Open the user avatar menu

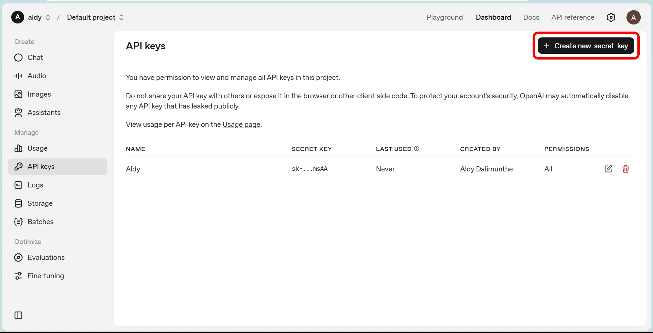click(633, 17)
